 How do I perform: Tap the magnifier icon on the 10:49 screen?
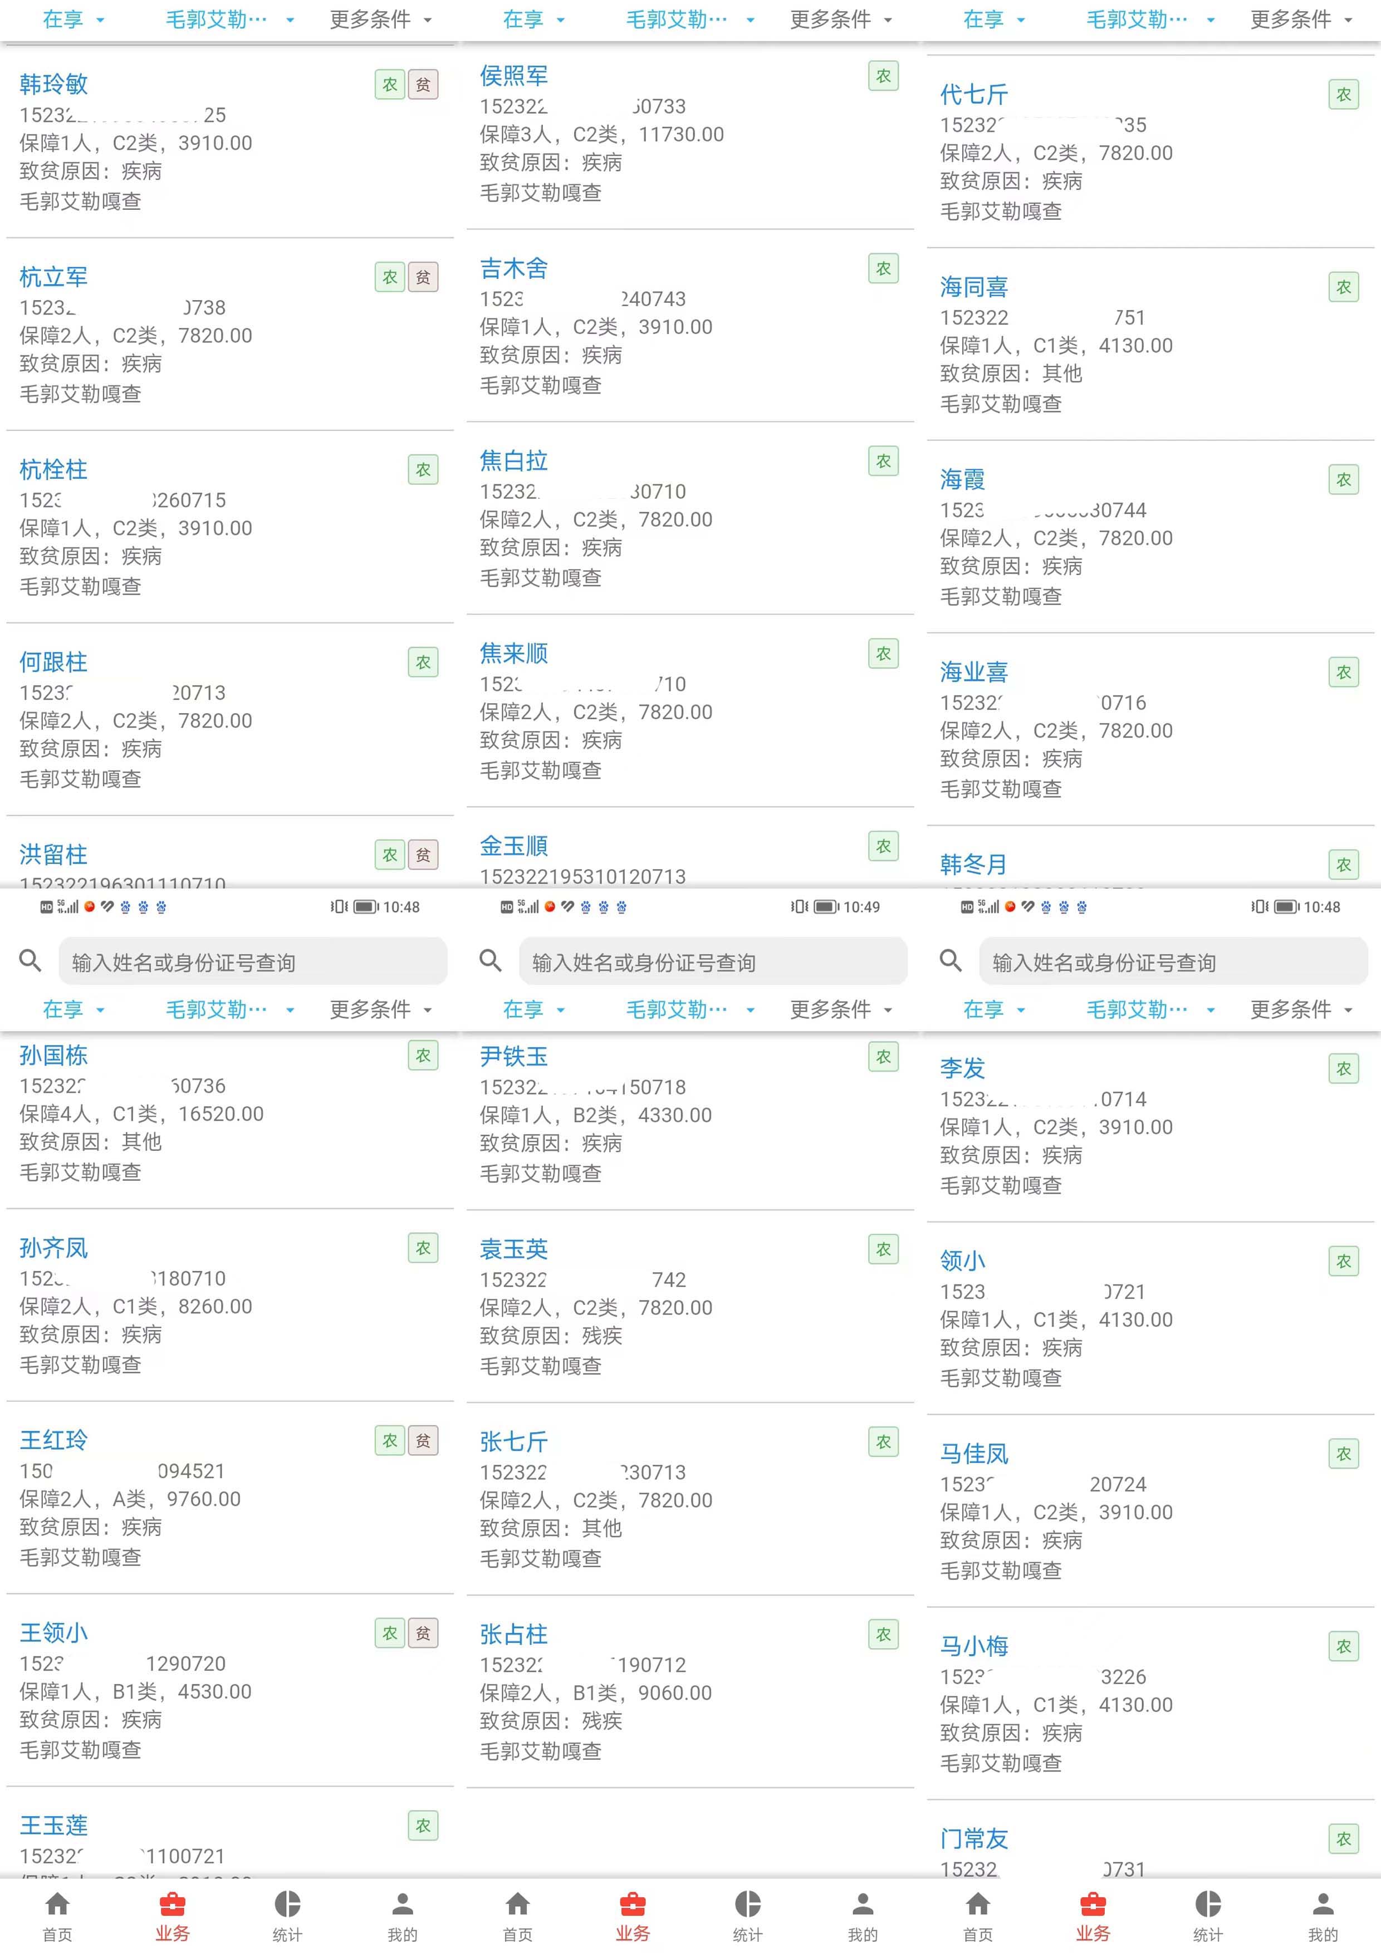490,960
